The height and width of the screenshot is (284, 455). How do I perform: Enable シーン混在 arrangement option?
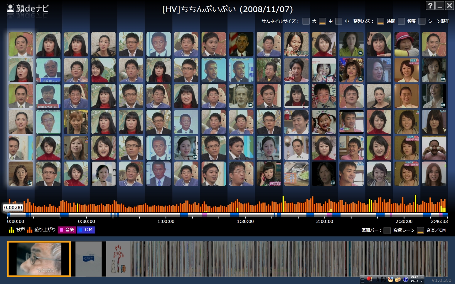(x=422, y=21)
